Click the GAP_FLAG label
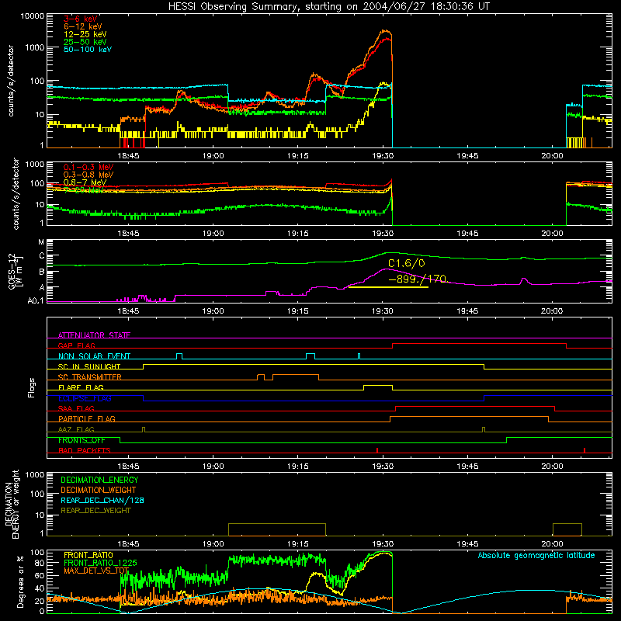This screenshot has width=621, height=621. click(x=77, y=345)
